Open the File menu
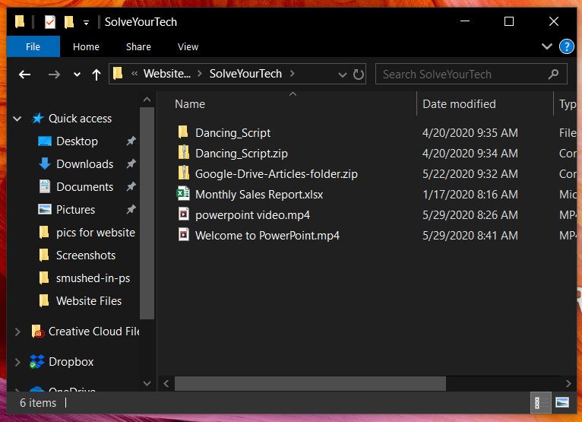The image size is (582, 422). [x=33, y=46]
